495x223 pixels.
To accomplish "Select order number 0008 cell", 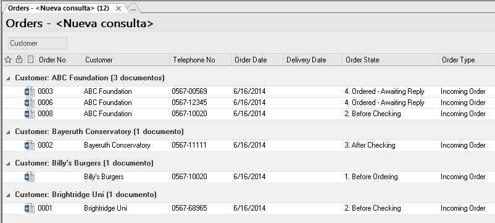I will pyautogui.click(x=46, y=114).
